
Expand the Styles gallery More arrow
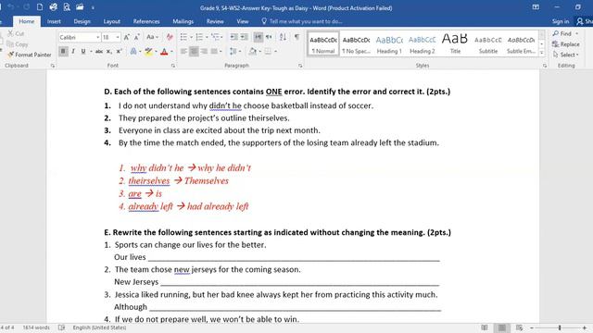point(542,53)
